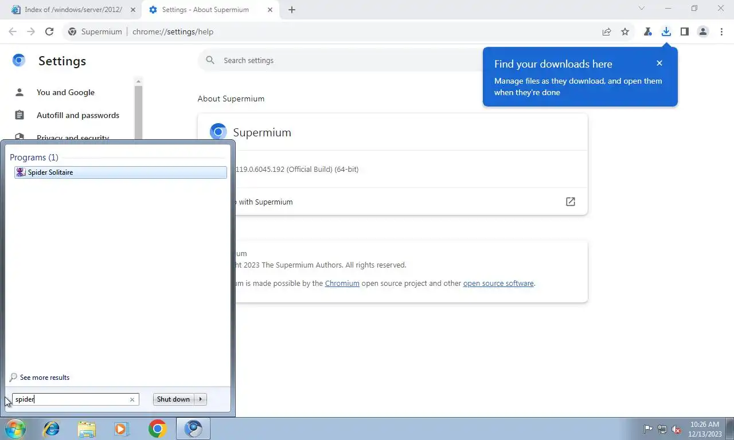Open the Chrome Labs flask icon

[648, 32]
